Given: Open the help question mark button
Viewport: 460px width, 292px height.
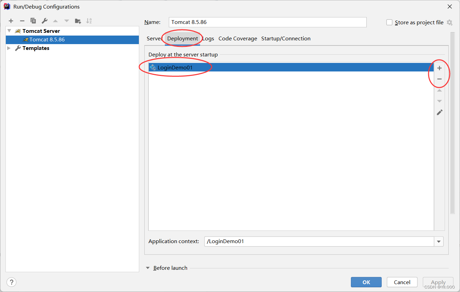Looking at the screenshot, I should click(x=12, y=282).
